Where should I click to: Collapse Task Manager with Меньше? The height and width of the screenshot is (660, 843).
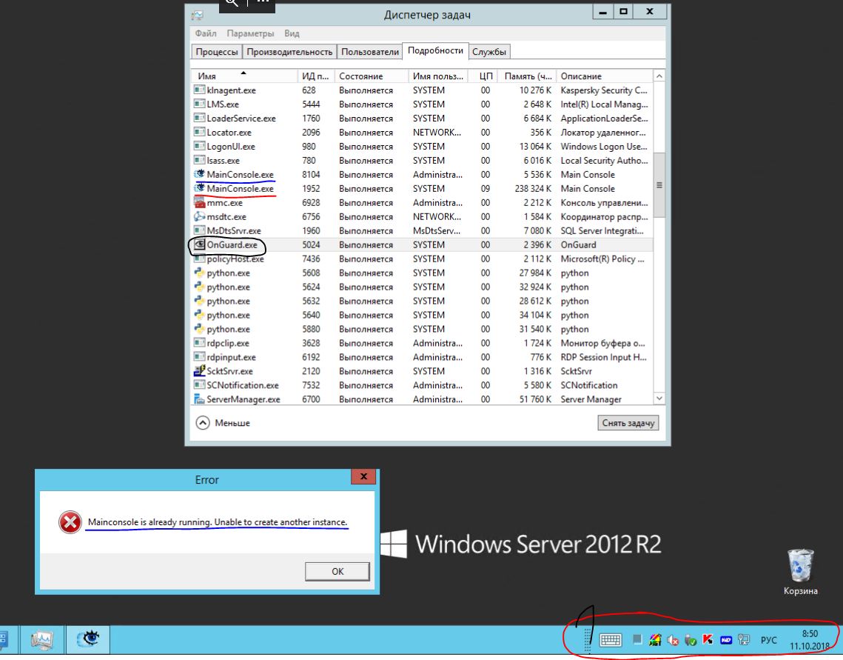(224, 423)
